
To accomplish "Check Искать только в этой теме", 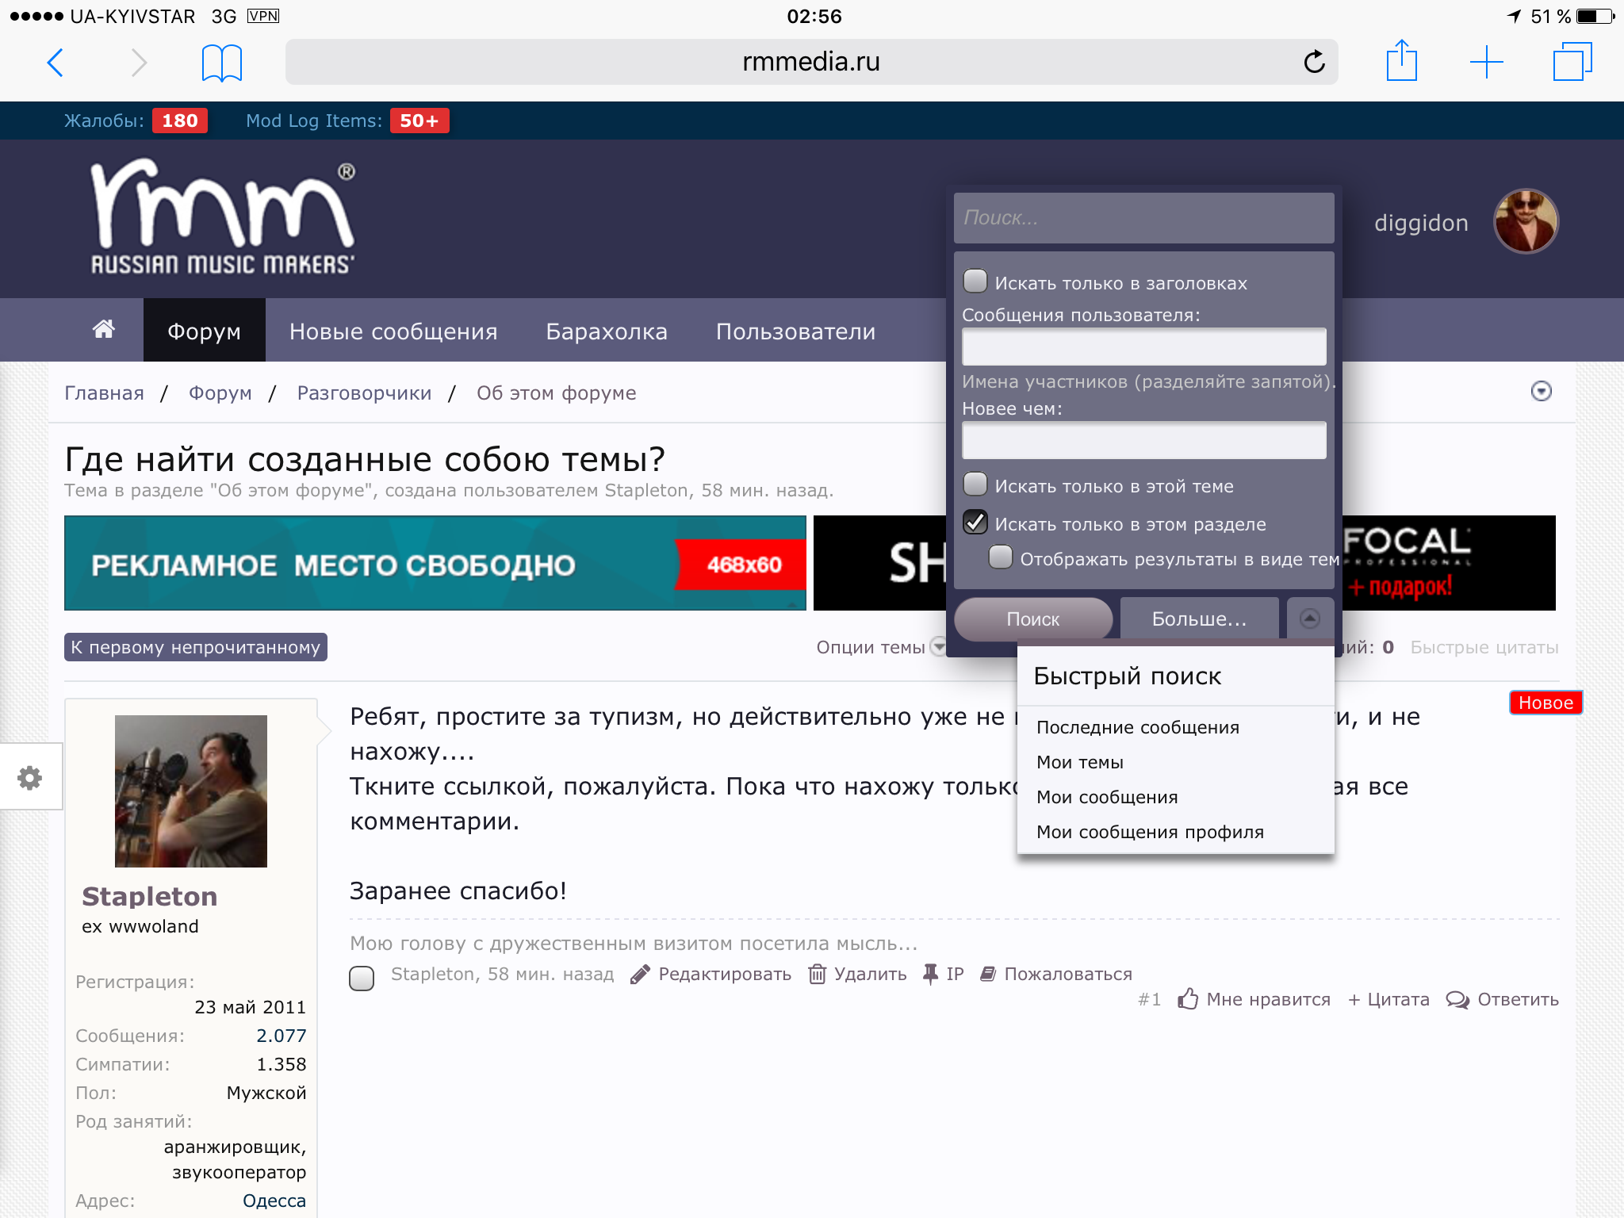I will [975, 485].
